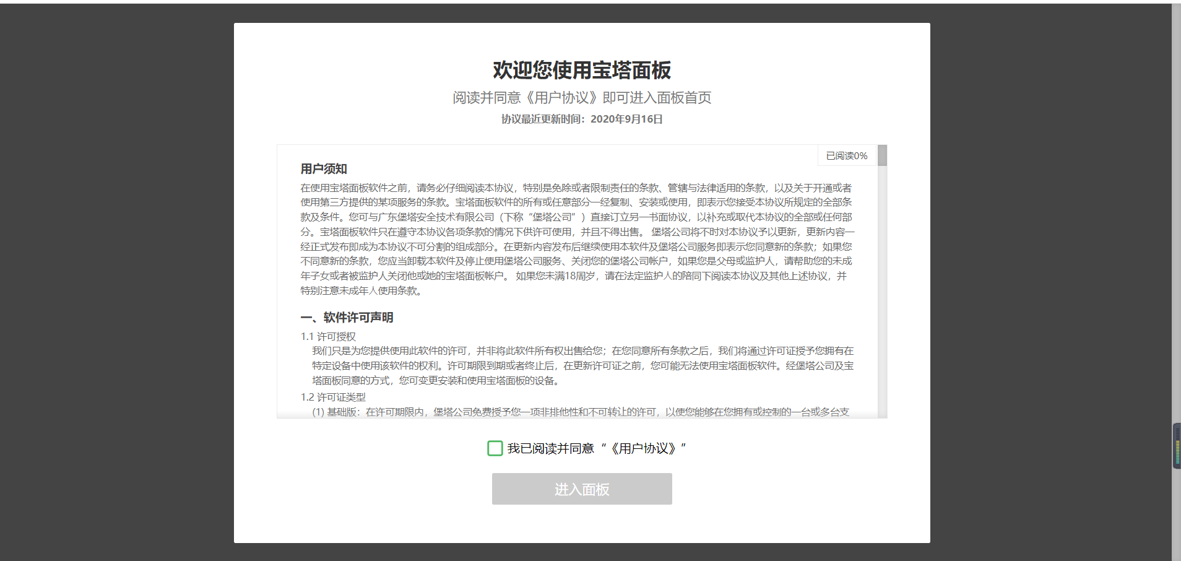Click the 1.1 许可授权 line
This screenshot has height=561, width=1181.
point(328,336)
